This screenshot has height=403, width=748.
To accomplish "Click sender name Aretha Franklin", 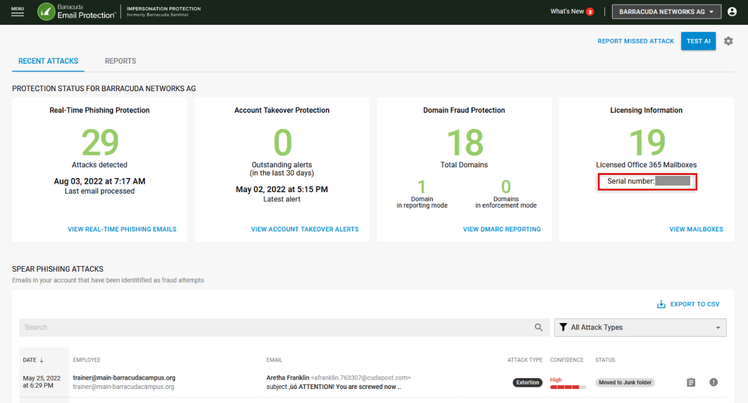I will pos(288,378).
